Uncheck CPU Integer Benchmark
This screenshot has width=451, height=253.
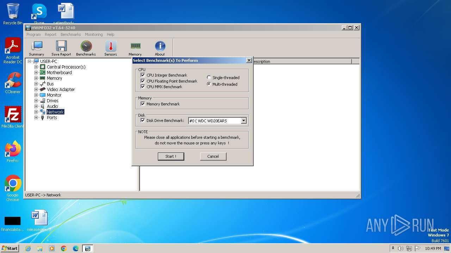[x=143, y=75]
